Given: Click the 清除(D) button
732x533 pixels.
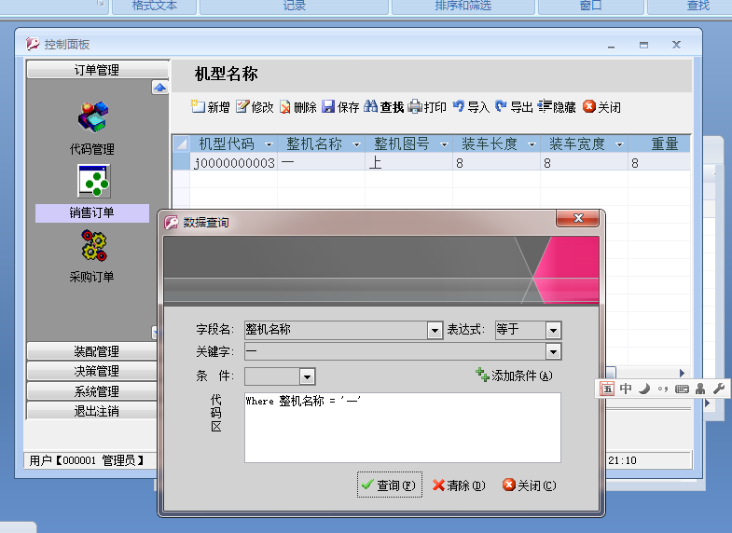Looking at the screenshot, I should click(459, 485).
